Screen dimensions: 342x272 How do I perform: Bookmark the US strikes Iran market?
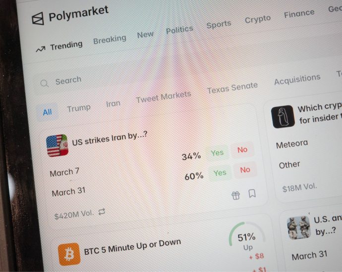pos(252,193)
